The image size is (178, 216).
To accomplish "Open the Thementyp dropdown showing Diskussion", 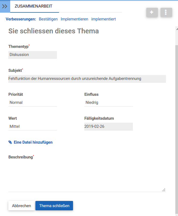I will pos(32,55).
